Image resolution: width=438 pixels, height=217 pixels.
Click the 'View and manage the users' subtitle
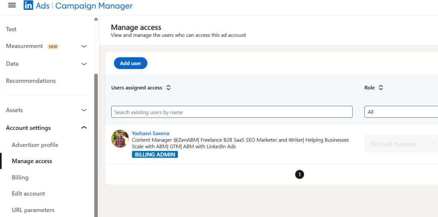tap(178, 35)
